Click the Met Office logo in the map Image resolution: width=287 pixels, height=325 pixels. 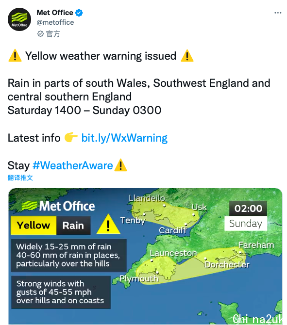tap(58, 206)
